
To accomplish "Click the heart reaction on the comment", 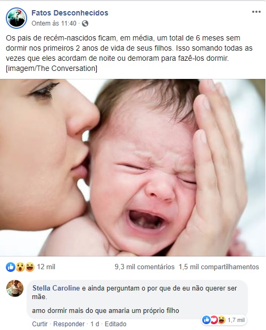I will pyautogui.click(x=214, y=320).
